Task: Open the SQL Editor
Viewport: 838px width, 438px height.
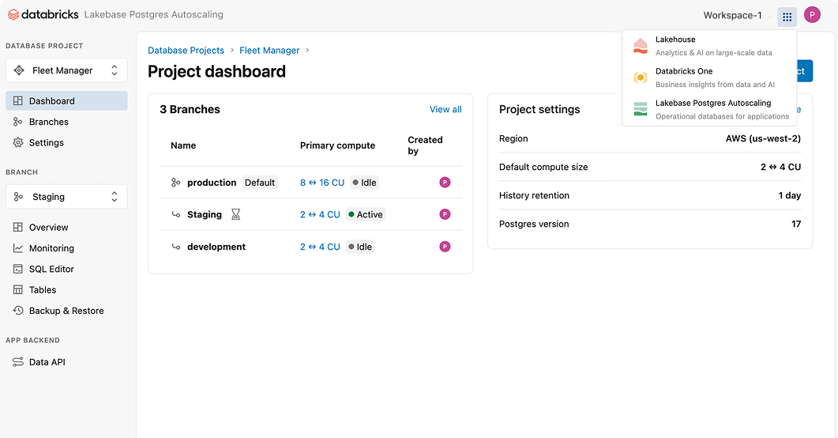Action: click(51, 270)
